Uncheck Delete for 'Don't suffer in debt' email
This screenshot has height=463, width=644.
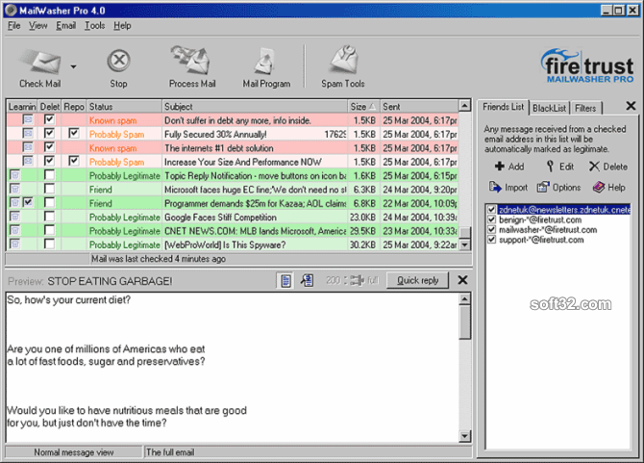click(49, 119)
